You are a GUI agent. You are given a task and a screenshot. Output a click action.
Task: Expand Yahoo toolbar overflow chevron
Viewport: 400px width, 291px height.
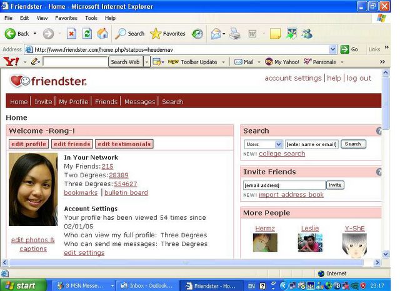[382, 62]
